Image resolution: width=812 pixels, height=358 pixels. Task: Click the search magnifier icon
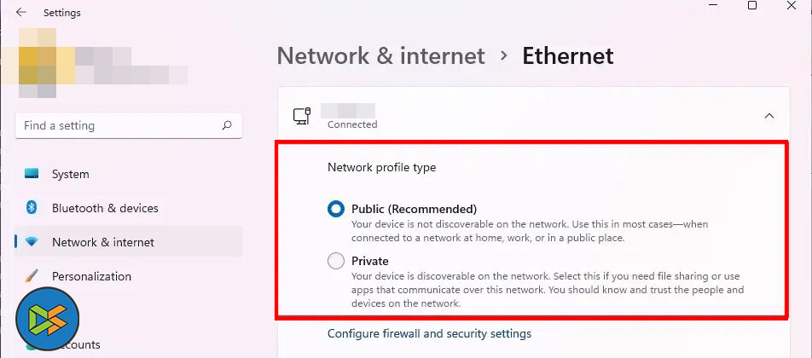227,125
